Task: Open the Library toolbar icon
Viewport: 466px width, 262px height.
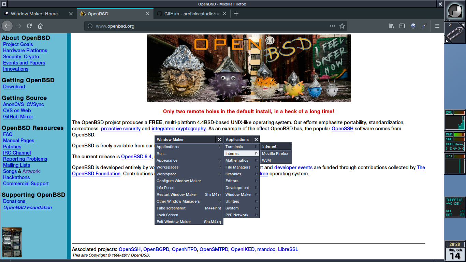Action: (x=392, y=26)
